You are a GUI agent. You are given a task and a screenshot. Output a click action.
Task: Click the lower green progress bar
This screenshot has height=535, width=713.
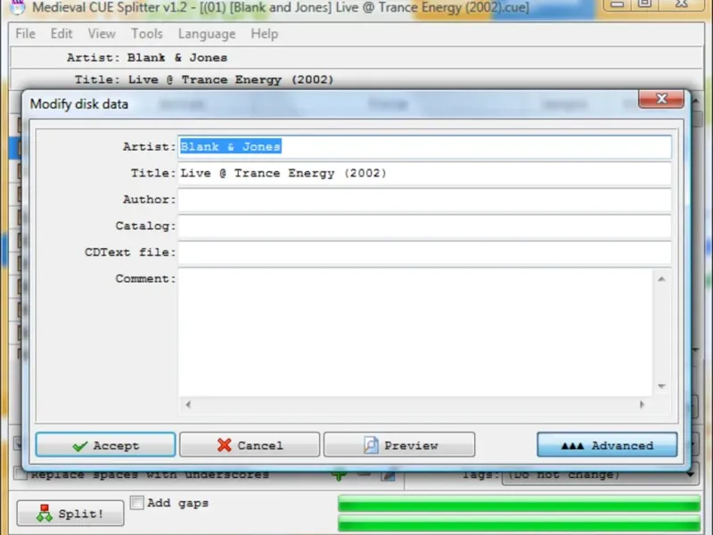point(519,523)
